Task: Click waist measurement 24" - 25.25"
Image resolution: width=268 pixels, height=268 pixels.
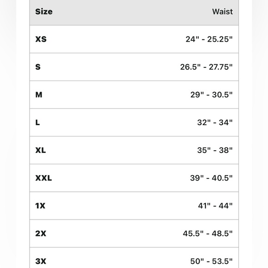Action: pyautogui.click(x=209, y=39)
